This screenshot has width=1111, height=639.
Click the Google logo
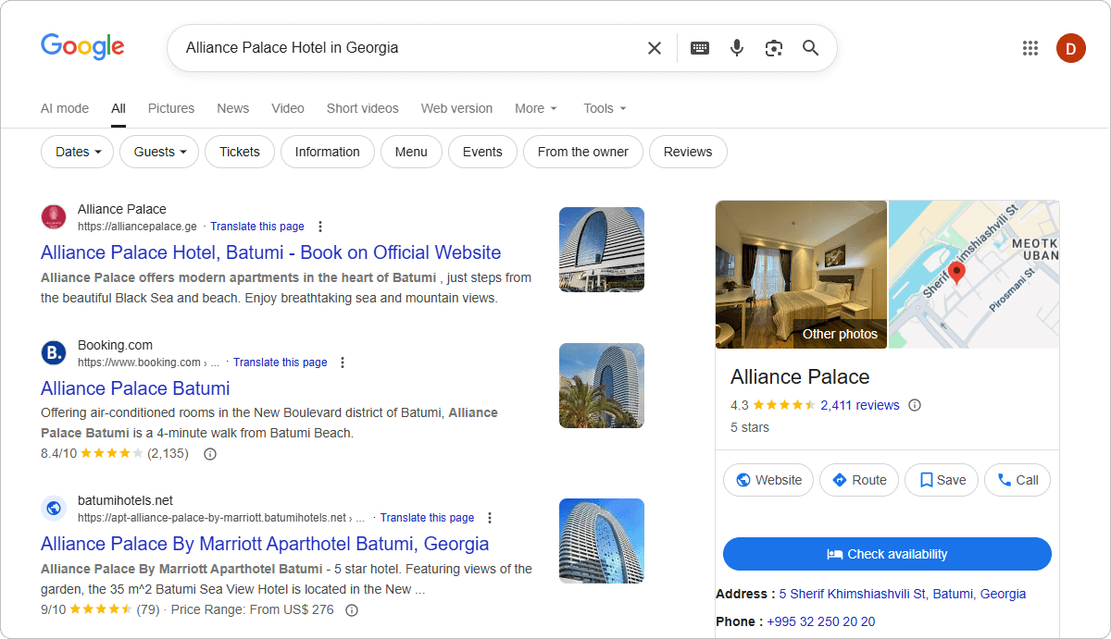click(x=82, y=47)
